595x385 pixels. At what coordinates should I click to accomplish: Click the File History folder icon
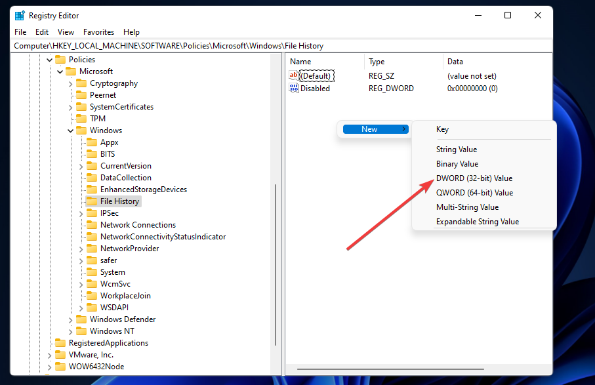click(92, 201)
